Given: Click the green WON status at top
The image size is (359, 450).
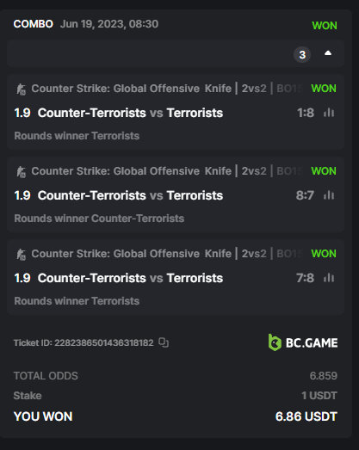Looking at the screenshot, I should tap(325, 26).
